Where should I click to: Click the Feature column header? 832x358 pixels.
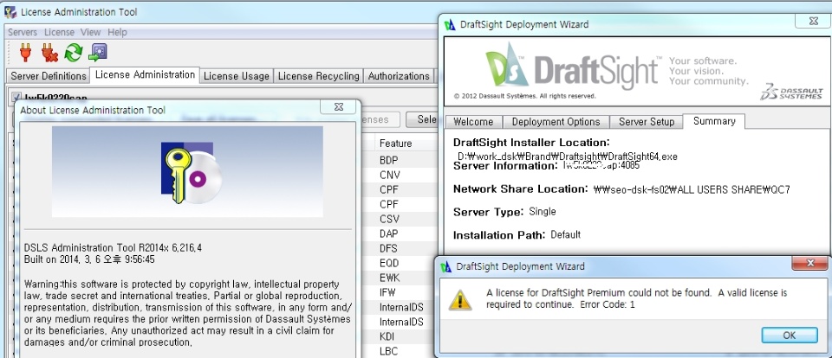pyautogui.click(x=396, y=144)
